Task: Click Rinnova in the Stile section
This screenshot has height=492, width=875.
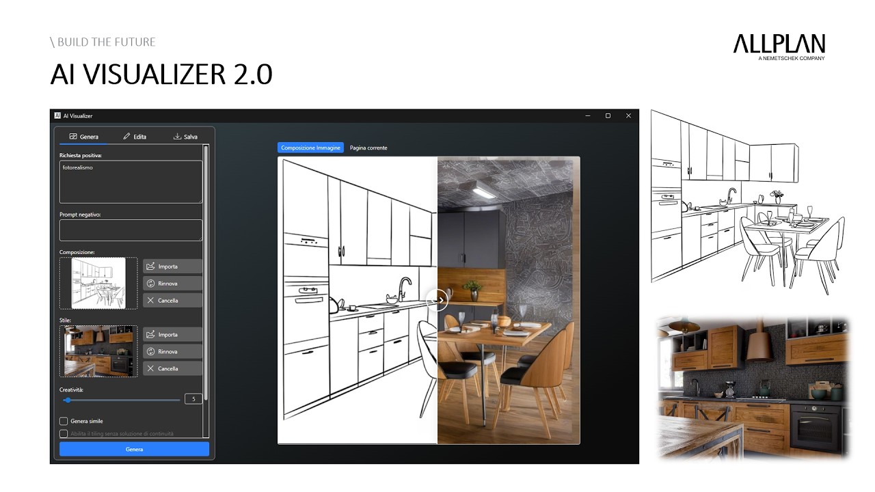Action: (x=172, y=352)
